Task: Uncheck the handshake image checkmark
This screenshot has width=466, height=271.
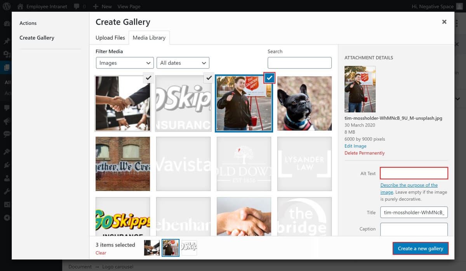Action: coord(148,78)
